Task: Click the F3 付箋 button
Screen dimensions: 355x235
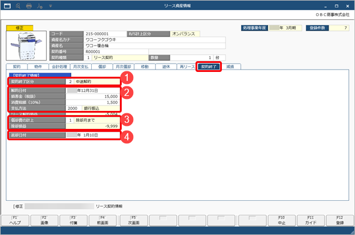Action: 73,221
